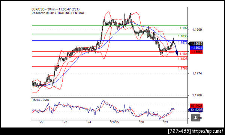This screenshot has width=225, height=135.
Task: Click the RSI 30 level label
Action: tap(200, 118)
